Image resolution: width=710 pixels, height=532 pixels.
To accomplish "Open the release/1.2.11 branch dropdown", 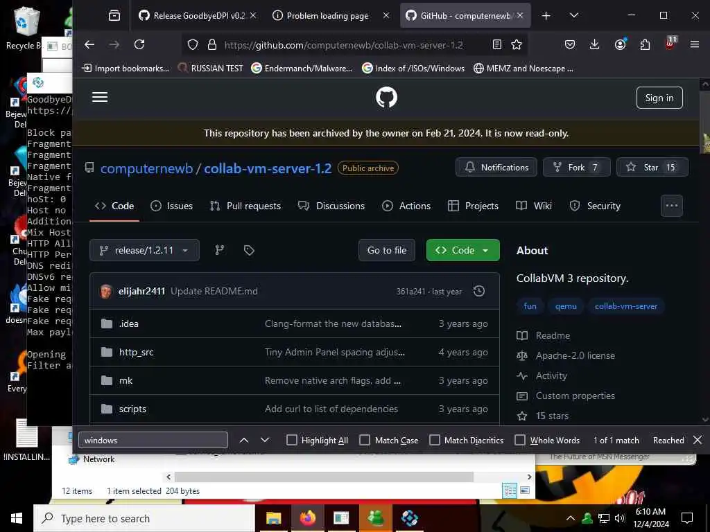I will point(144,250).
